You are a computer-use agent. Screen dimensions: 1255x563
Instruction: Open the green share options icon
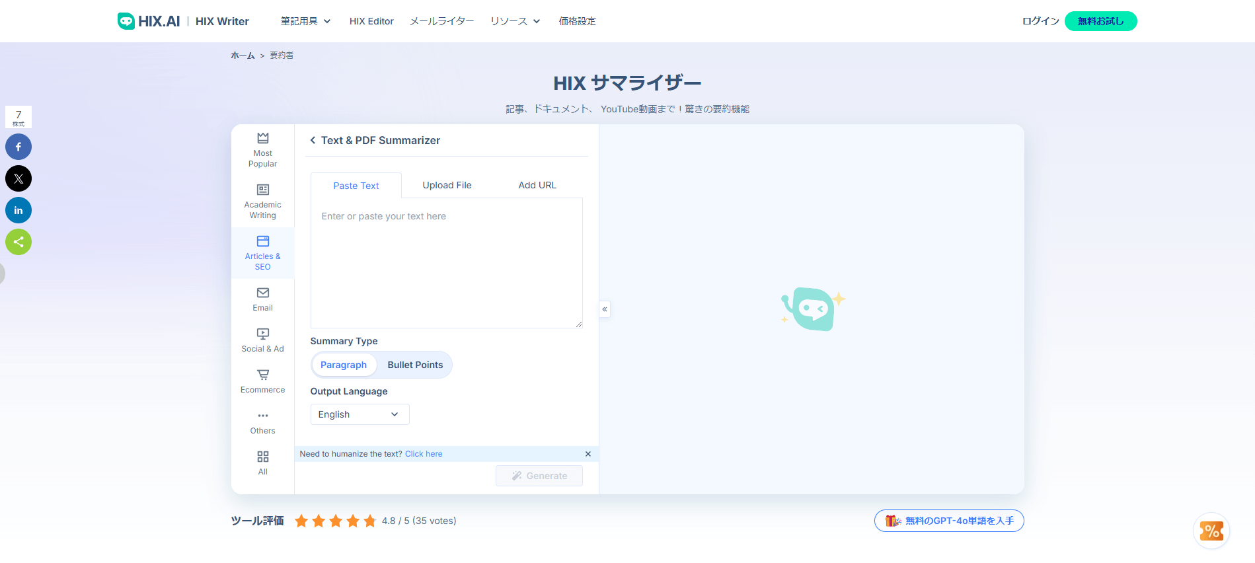point(19,242)
